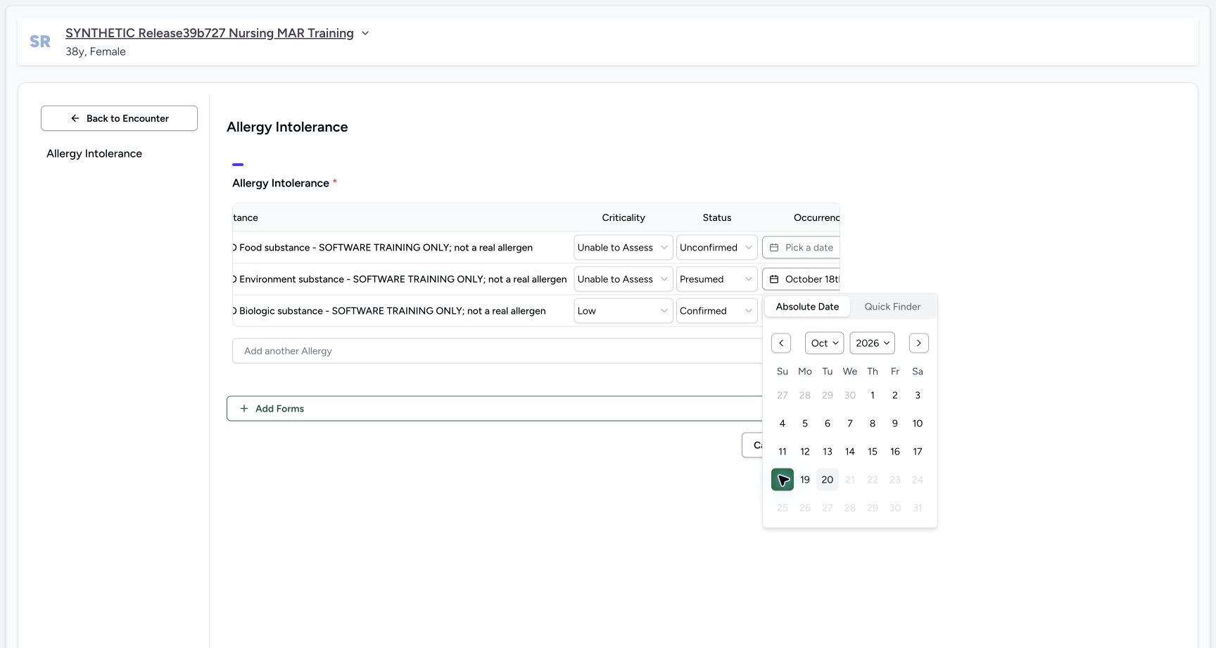Viewport: 1216px width, 648px height.
Task: Select October 13 in calendar
Action: (x=828, y=452)
